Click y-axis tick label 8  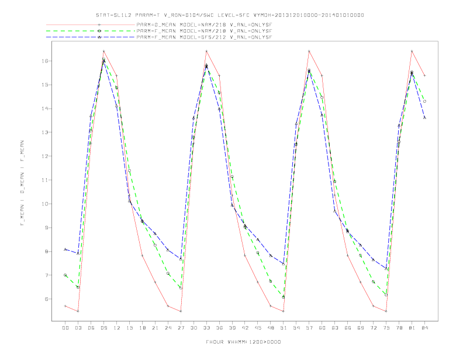click(x=46, y=251)
